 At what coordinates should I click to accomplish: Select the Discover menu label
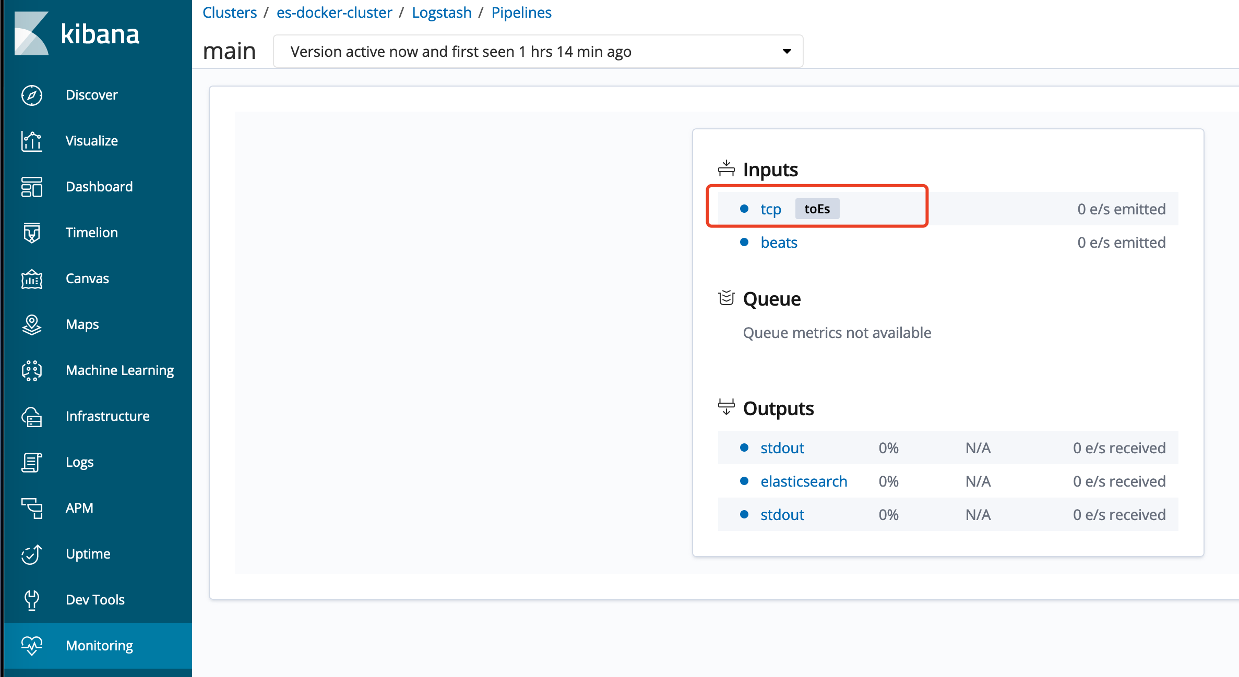[92, 95]
